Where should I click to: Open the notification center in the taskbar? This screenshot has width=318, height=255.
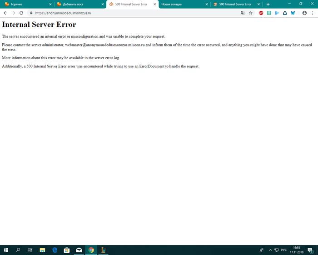pos(310,250)
